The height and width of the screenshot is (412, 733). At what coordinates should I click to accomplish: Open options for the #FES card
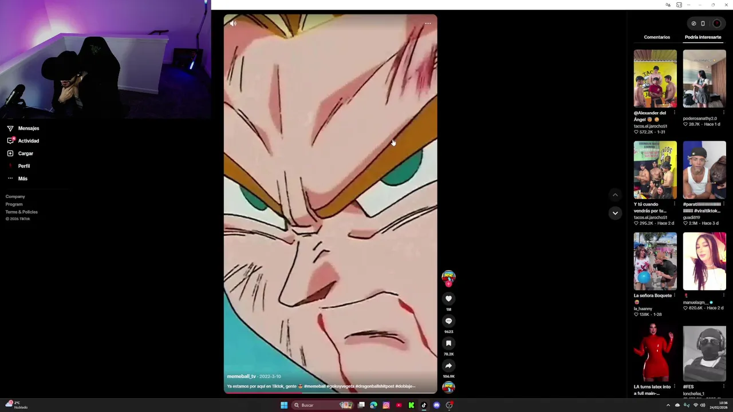(724, 387)
